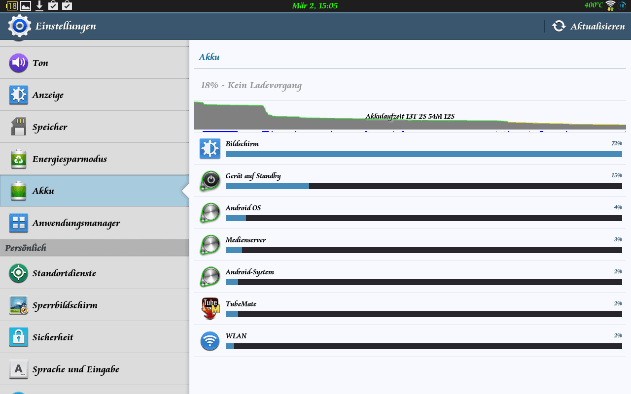Tap the download notification icon

point(39,6)
